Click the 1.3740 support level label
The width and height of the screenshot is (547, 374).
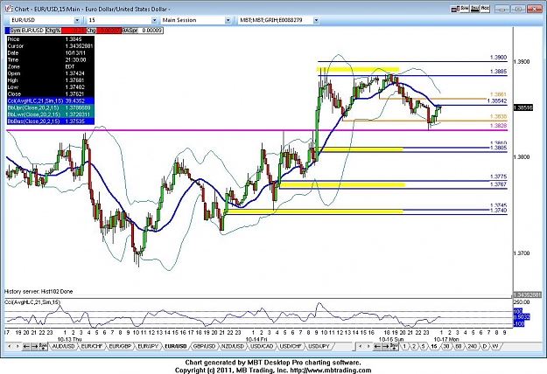tap(498, 211)
